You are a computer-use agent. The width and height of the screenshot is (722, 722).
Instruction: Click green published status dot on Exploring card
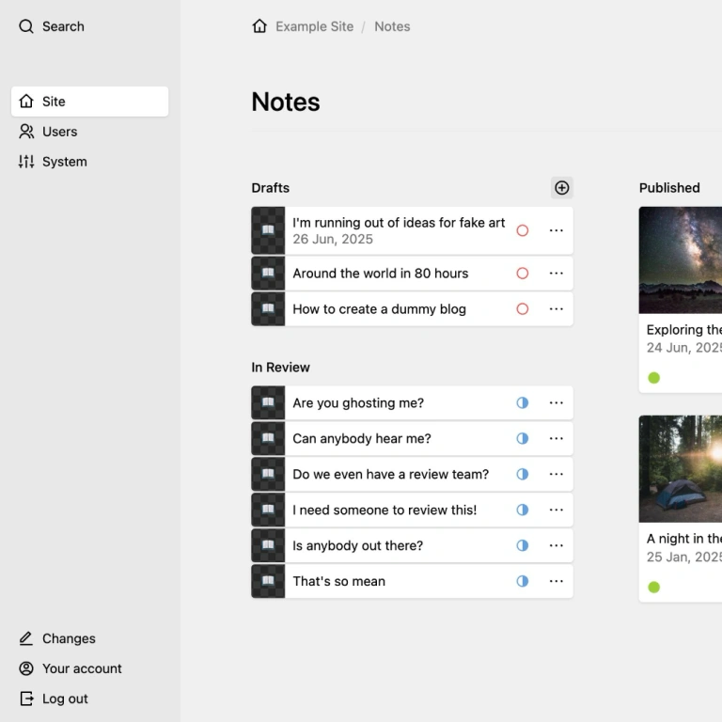click(x=654, y=378)
